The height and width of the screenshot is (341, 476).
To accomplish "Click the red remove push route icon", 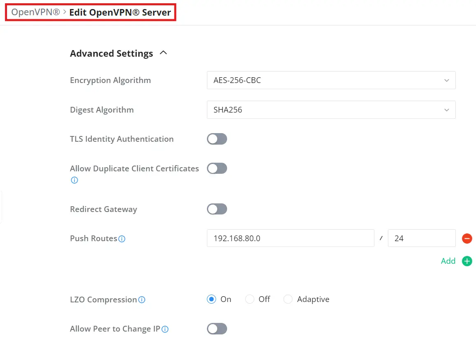I will (467, 239).
